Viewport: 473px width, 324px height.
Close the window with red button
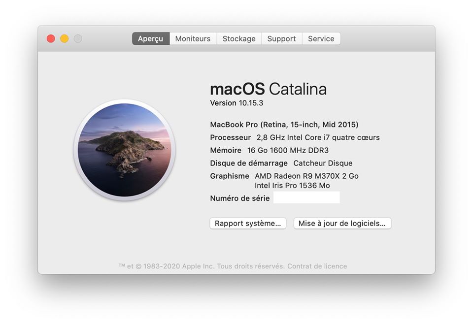51,38
